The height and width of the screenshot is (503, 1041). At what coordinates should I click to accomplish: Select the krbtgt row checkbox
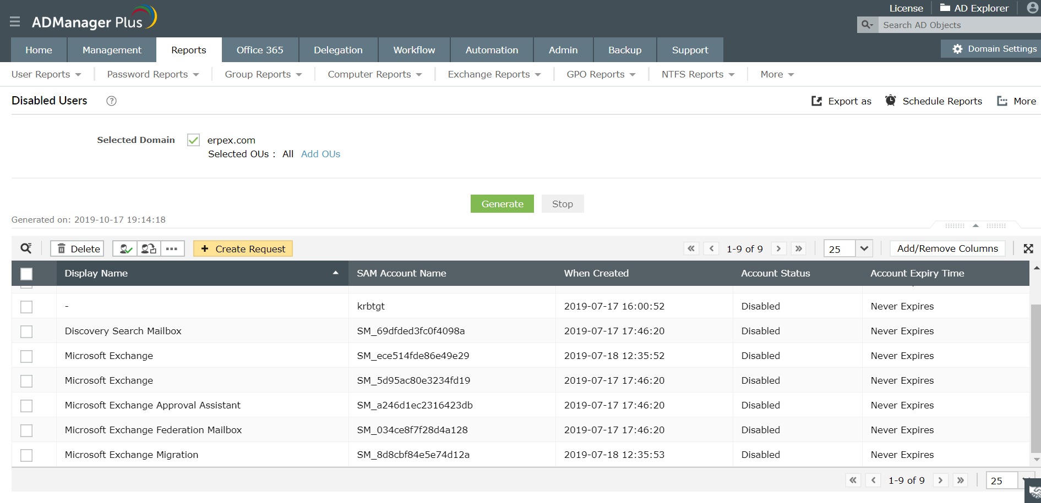point(26,306)
